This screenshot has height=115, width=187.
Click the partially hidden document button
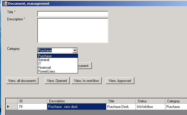(x=85, y=65)
